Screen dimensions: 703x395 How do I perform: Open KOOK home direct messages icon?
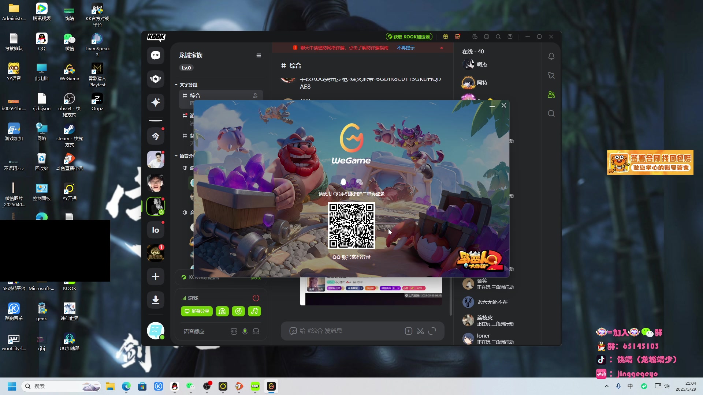[x=156, y=55]
